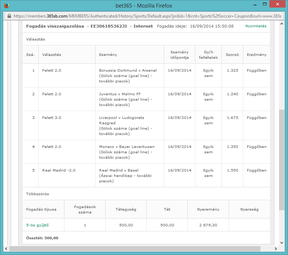The width and height of the screenshot is (288, 255).
Task: Click the odds value 1.350
Action: (232, 147)
